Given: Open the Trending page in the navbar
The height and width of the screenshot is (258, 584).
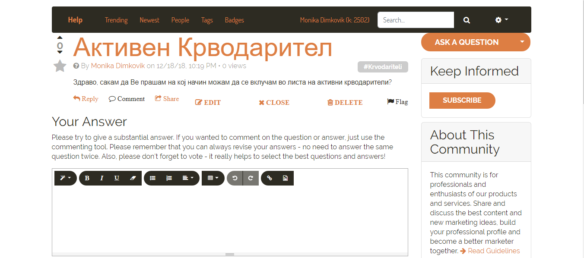Looking at the screenshot, I should (x=116, y=20).
